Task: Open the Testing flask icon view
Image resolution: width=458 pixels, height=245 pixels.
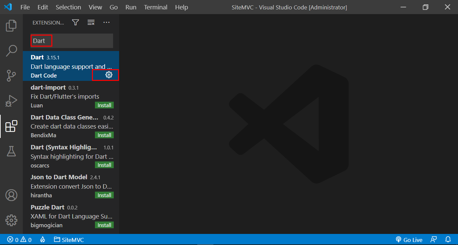Action: (x=11, y=151)
